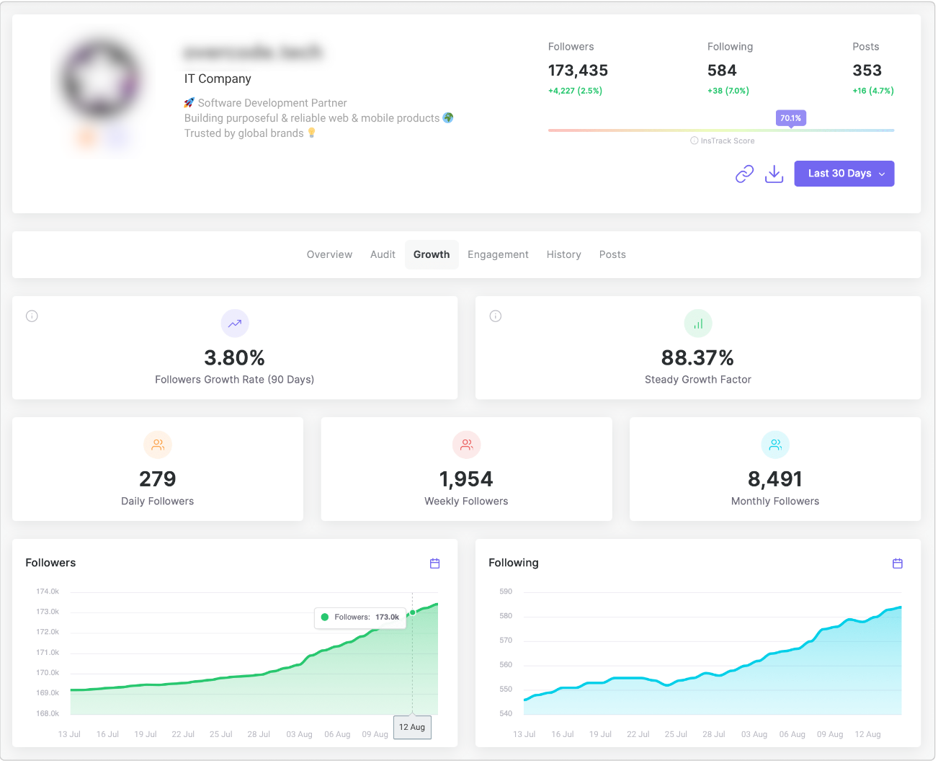Screen dimensions: 938x763
Task: Select the Engagement tab
Action: click(498, 255)
